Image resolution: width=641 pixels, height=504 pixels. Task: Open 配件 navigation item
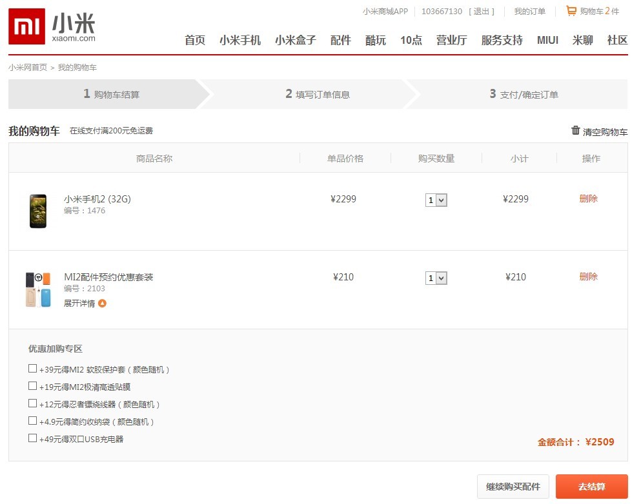pos(341,40)
